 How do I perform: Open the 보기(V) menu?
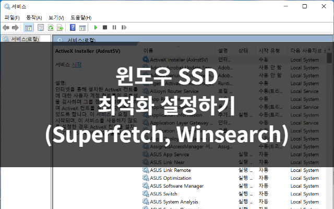[56, 17]
